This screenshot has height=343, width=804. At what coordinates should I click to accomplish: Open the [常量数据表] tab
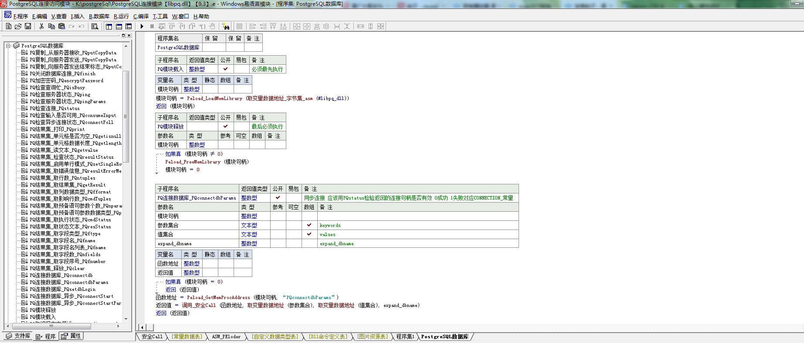coord(187,336)
